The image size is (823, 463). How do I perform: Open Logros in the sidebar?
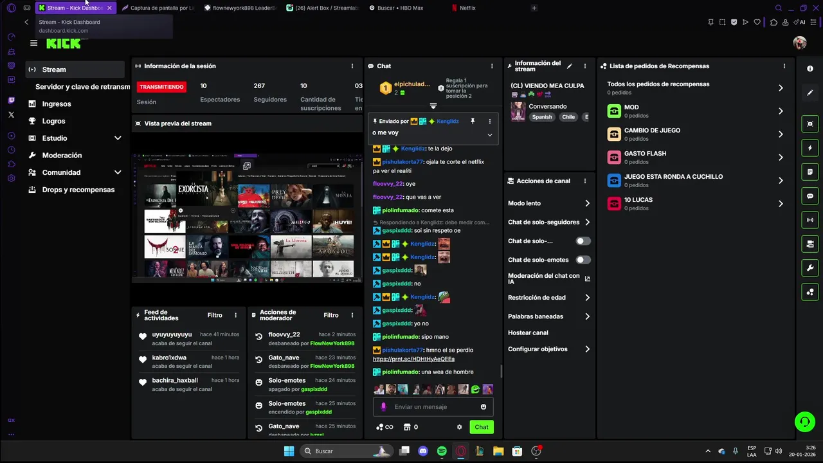click(75, 121)
